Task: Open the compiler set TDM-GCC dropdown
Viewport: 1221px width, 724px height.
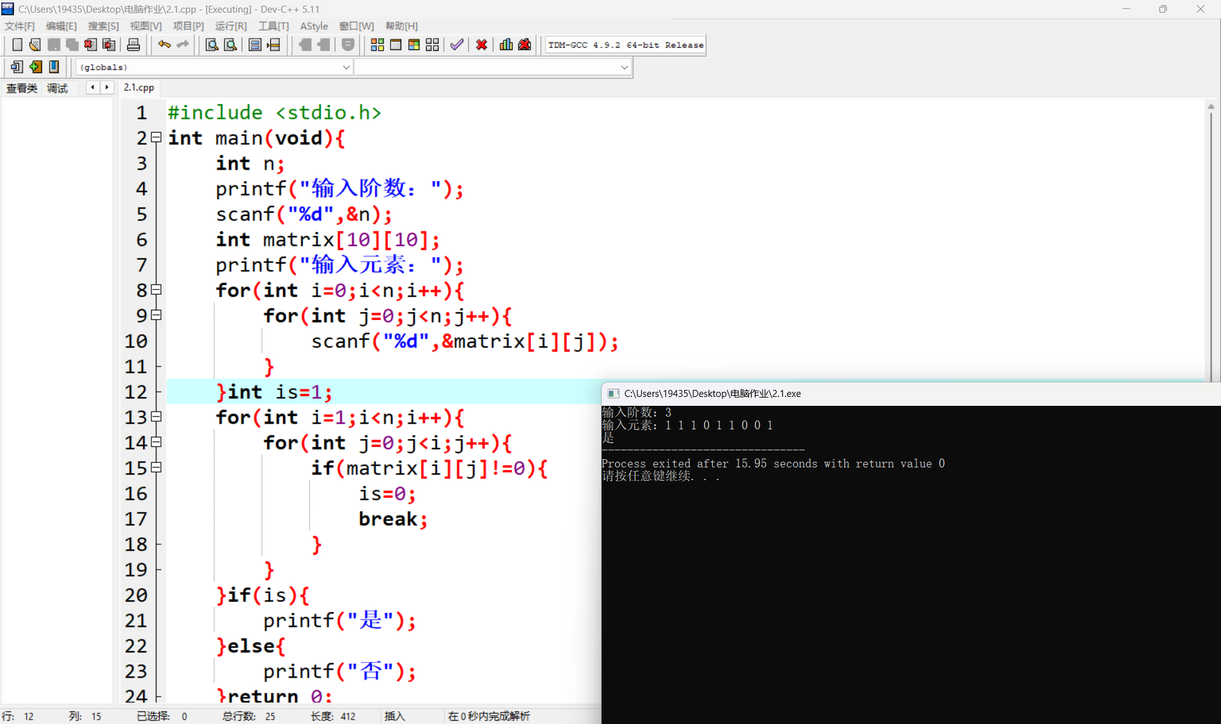Action: 625,45
